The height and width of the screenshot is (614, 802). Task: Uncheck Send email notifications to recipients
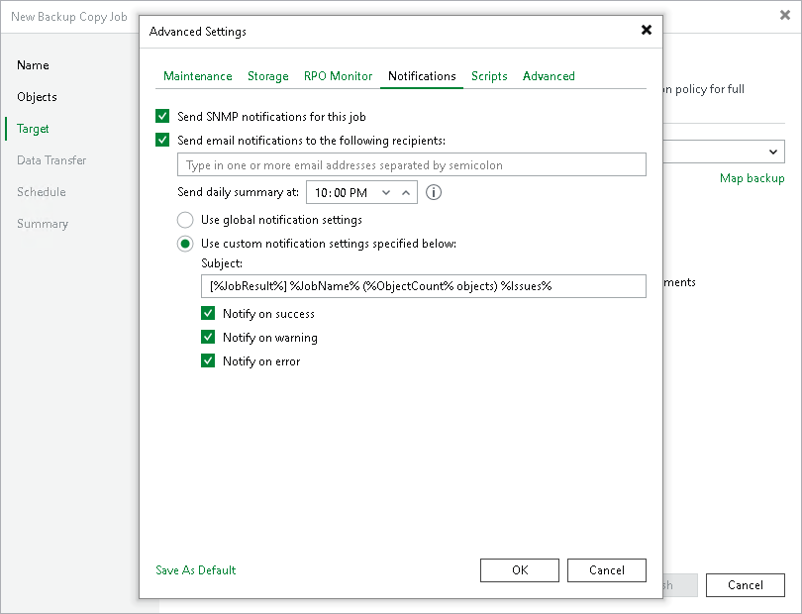pos(162,140)
